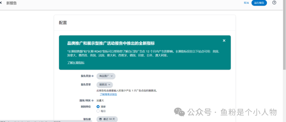This screenshot has height=122, width=286.
Task: Click the 加拿大 country value
Action: click(100, 100)
